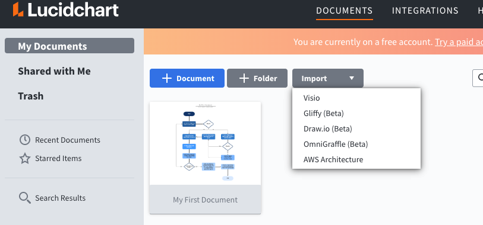The height and width of the screenshot is (225, 483).
Task: Click the search field magnifier icon
Action: [481, 78]
